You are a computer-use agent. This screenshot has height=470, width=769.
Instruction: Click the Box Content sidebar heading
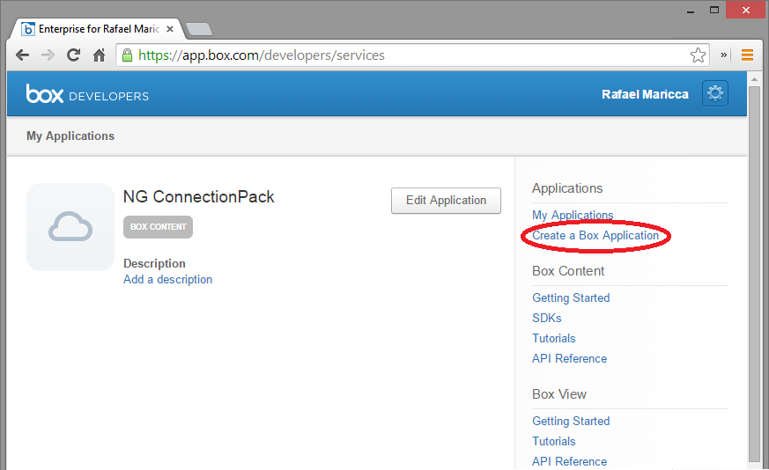coord(568,271)
